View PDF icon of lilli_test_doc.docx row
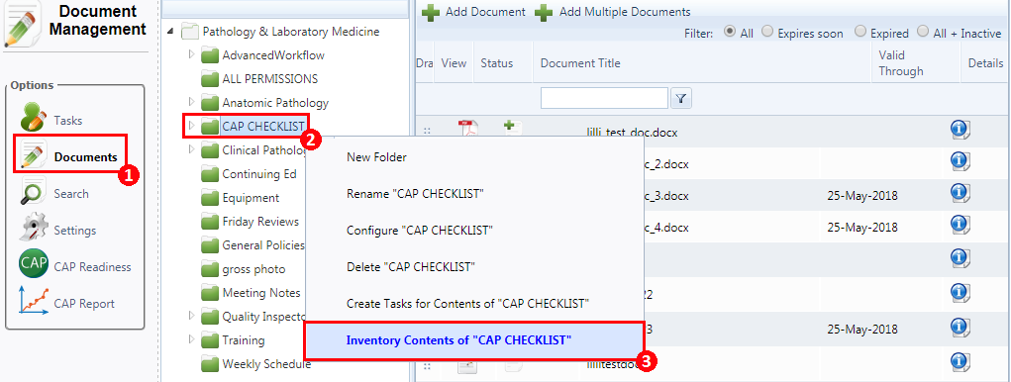 click(468, 129)
